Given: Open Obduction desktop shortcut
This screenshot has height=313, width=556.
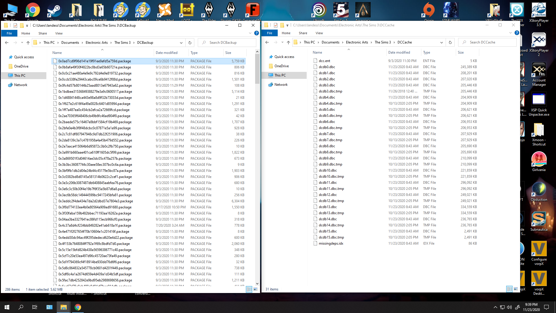Looking at the screenshot, I should click(539, 192).
